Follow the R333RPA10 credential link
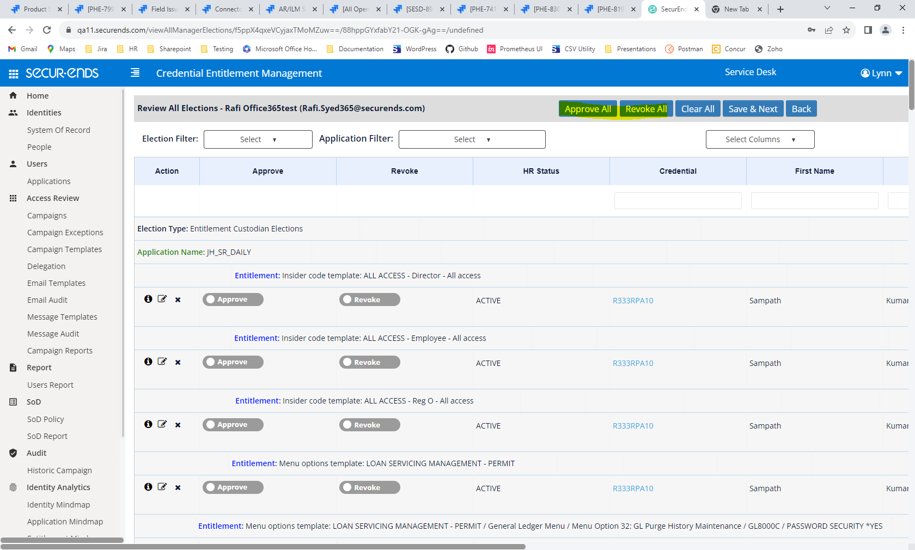The width and height of the screenshot is (915, 550). tap(633, 300)
